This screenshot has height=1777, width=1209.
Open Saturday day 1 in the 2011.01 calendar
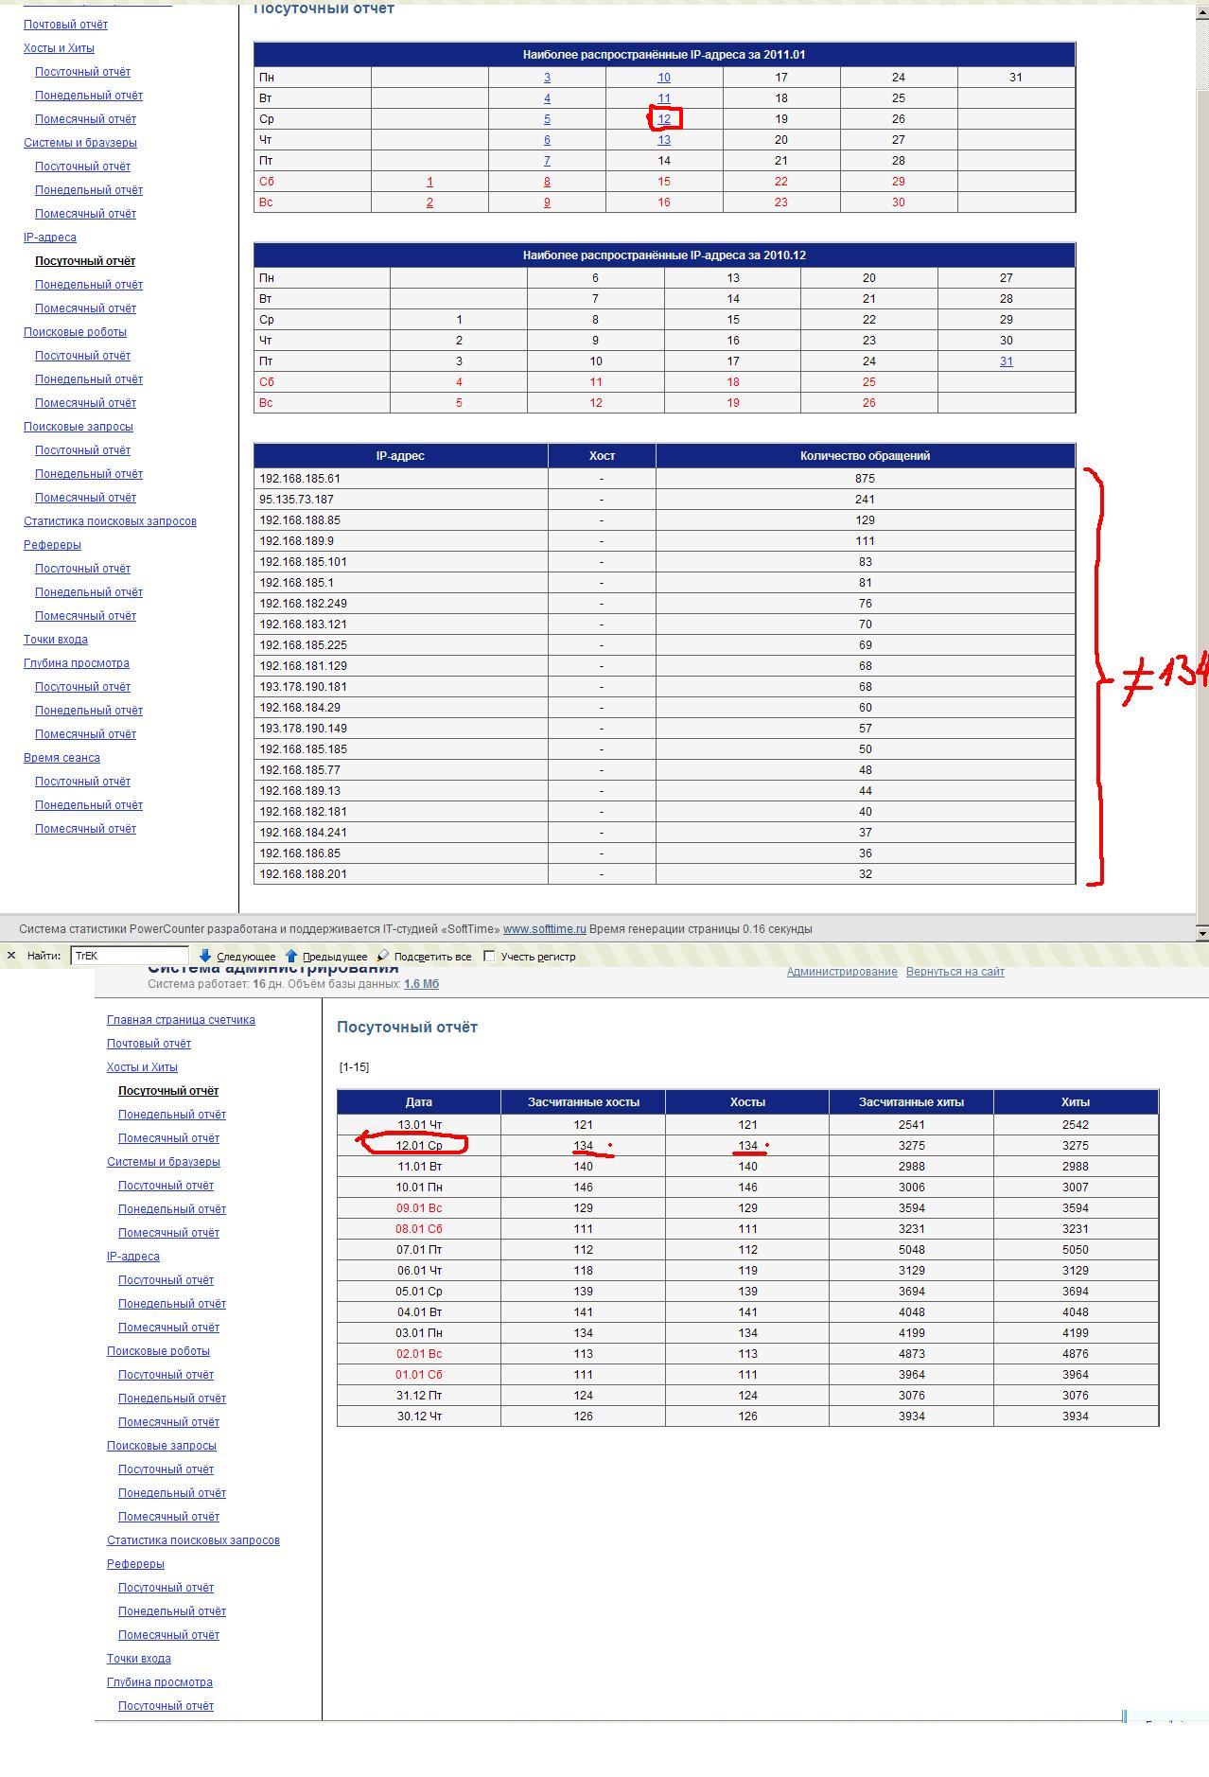click(x=429, y=182)
